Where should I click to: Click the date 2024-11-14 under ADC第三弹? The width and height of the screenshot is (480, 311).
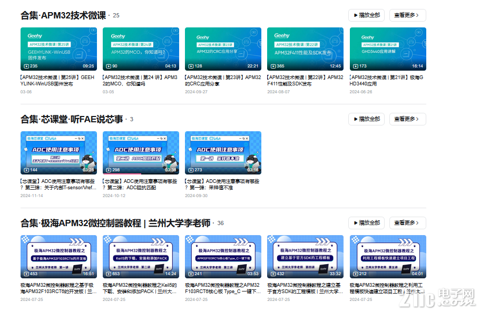(32, 196)
